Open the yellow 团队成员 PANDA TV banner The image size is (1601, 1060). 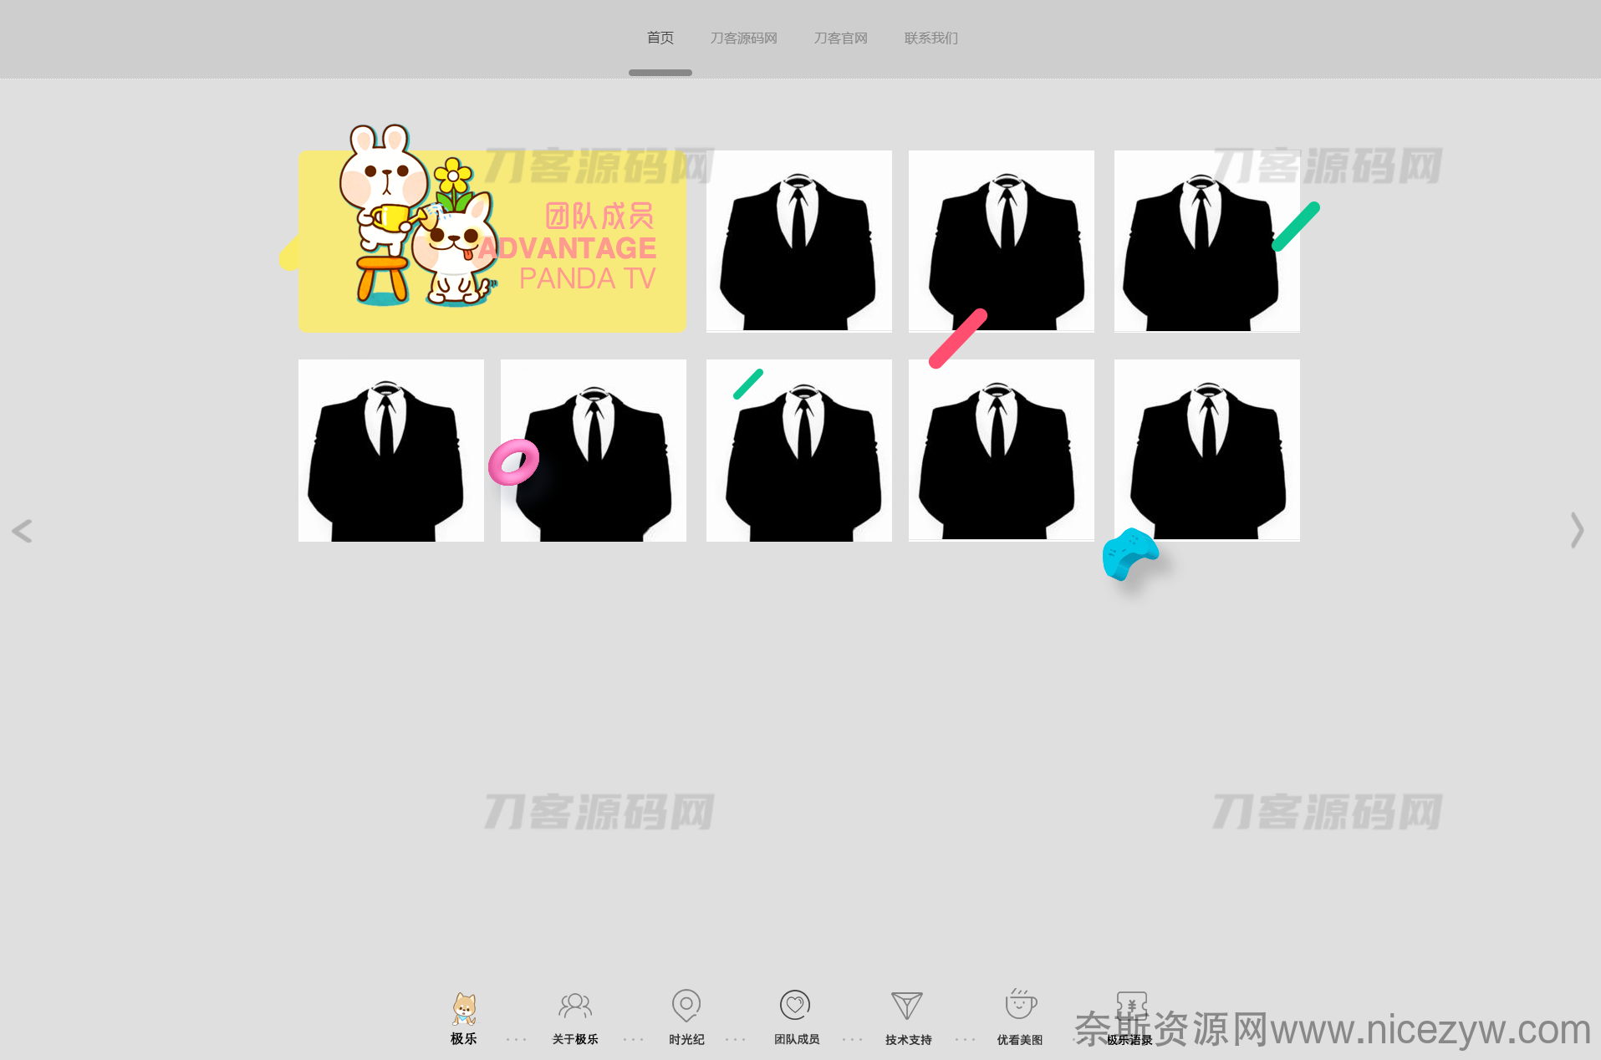coord(492,241)
